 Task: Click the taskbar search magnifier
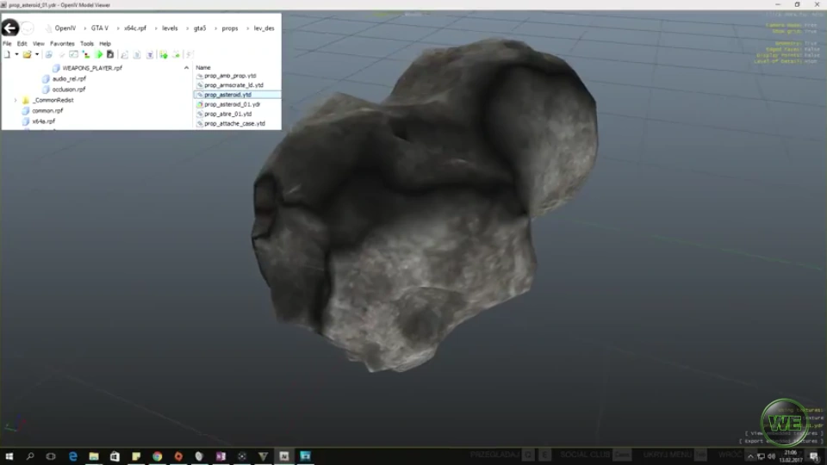click(x=30, y=456)
